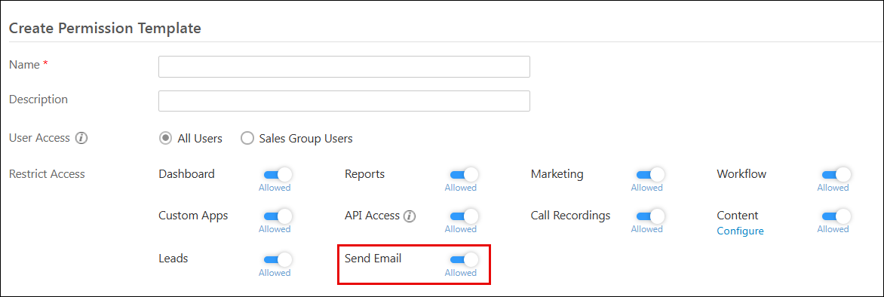Click the Allowed status under Dashboard toggle
The image size is (884, 297).
click(x=275, y=188)
